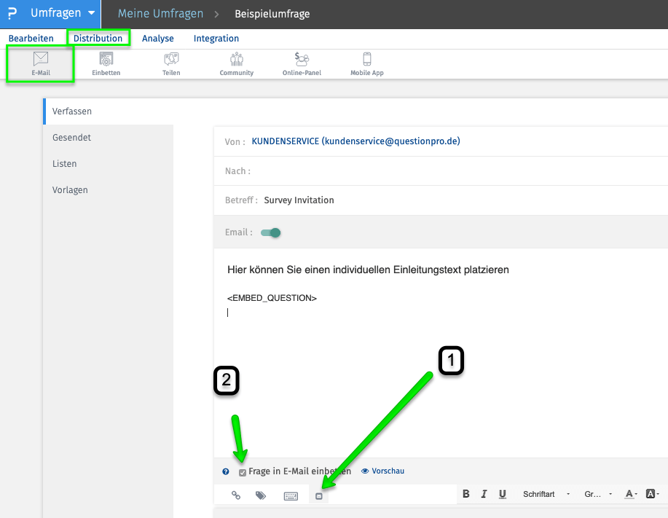Click the blue help question mark icon
This screenshot has height=518, width=668.
click(226, 471)
